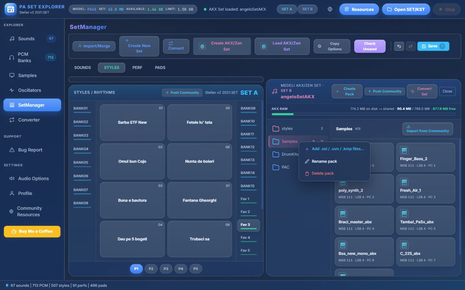Click the undo arrow icon
465x290 pixels.
click(x=399, y=46)
